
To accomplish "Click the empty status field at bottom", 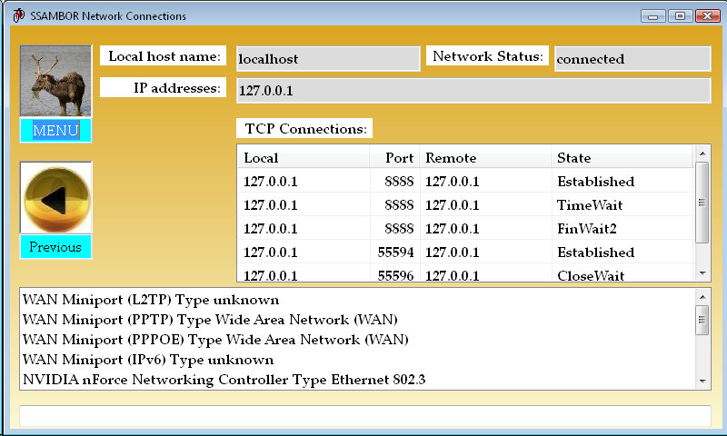I will [x=364, y=415].
